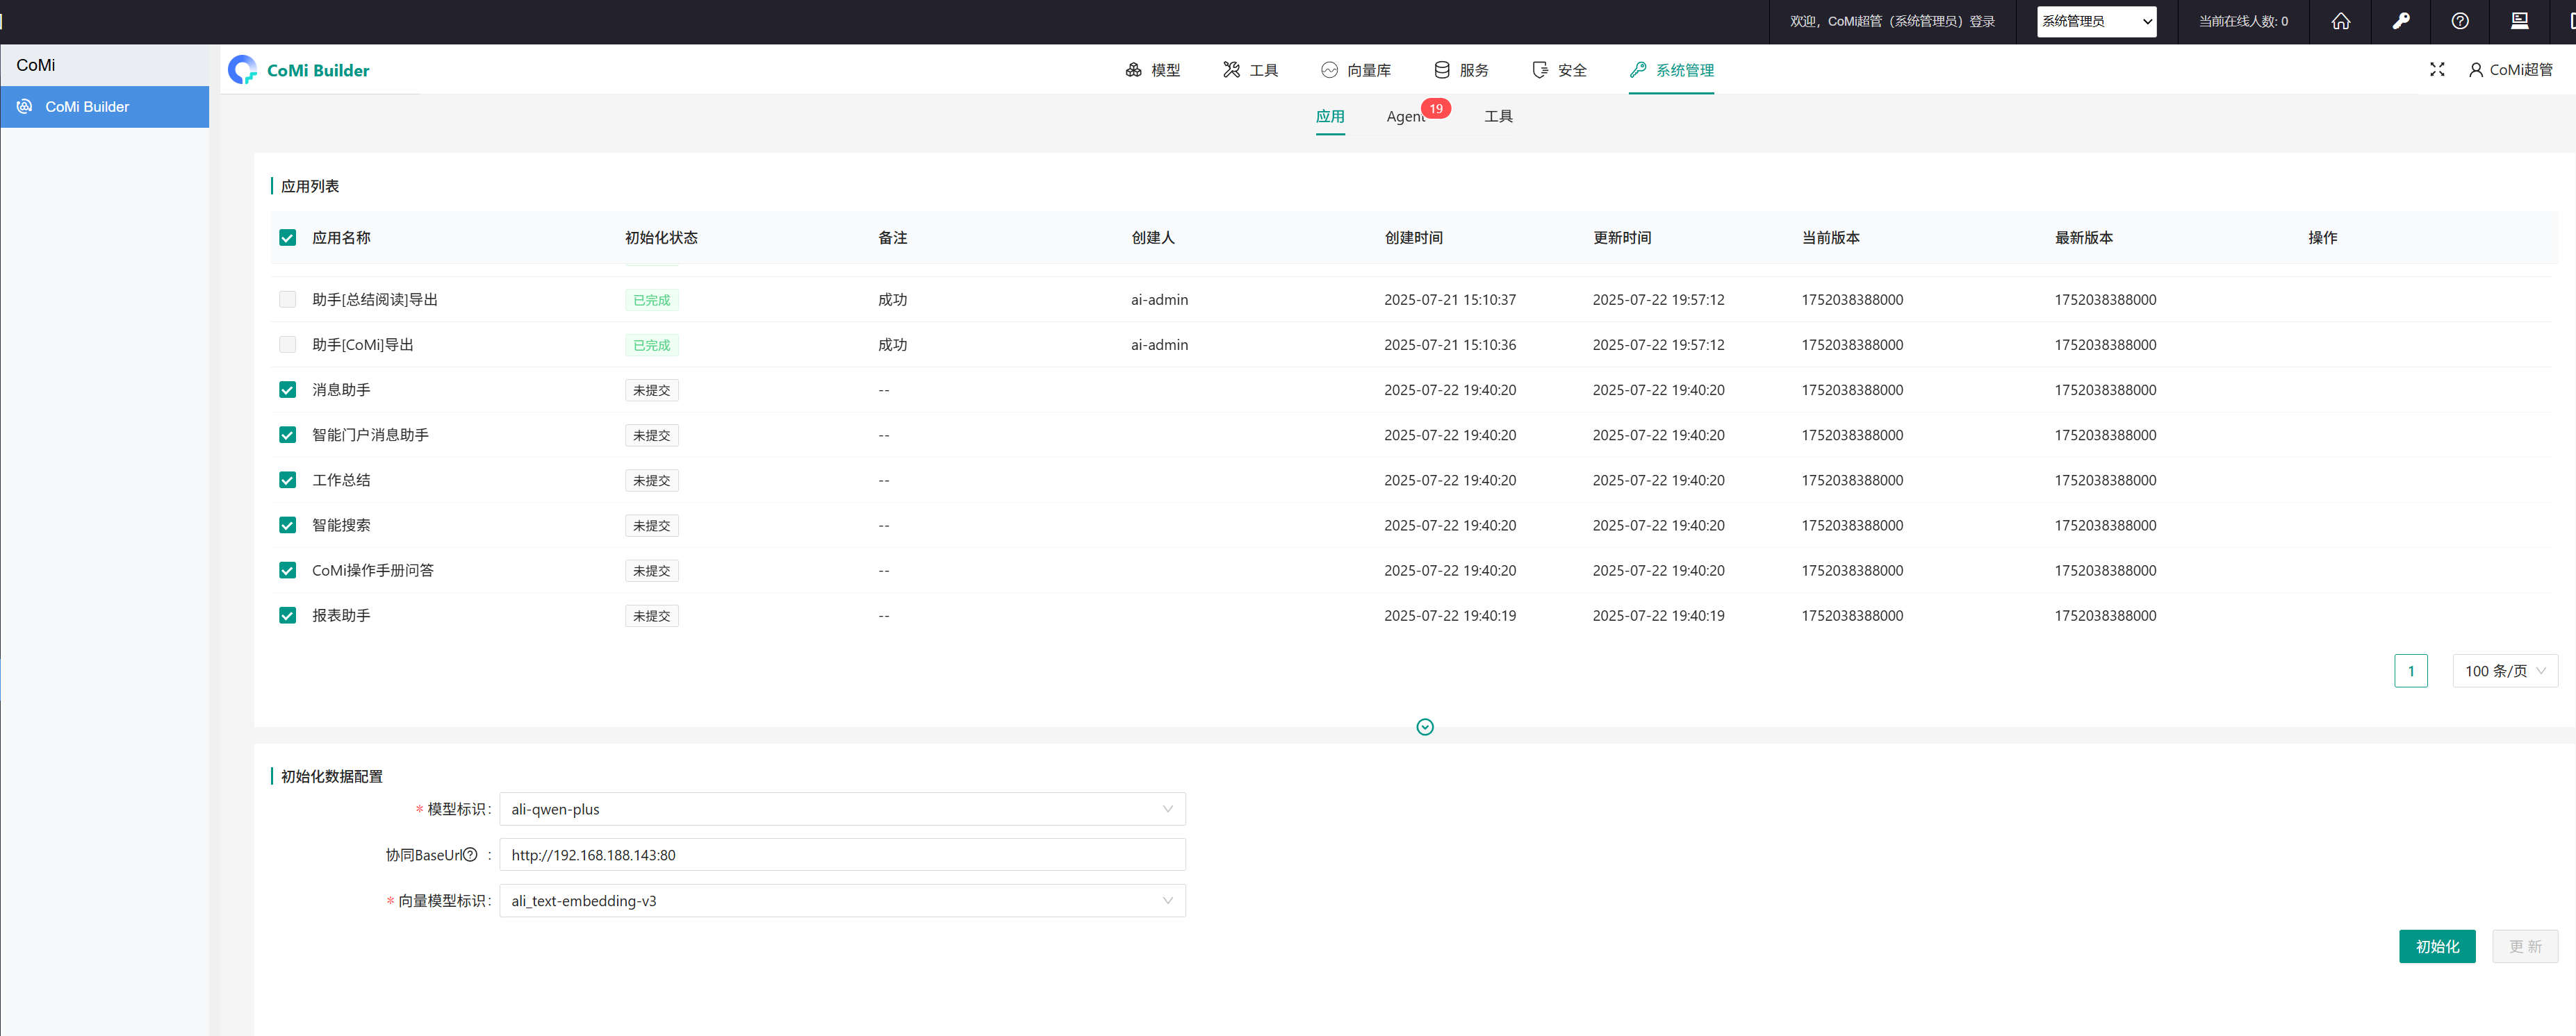Click the key icon in top bar
2576x1036 pixels.
coord(2400,21)
